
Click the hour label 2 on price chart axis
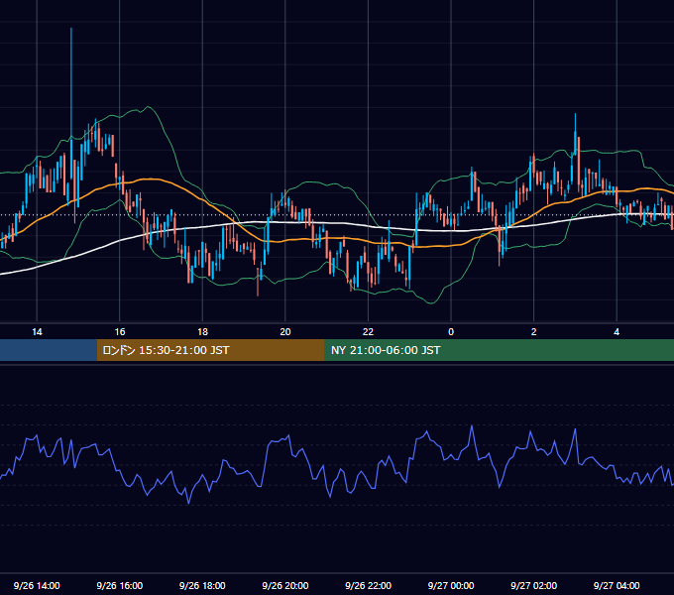(x=534, y=332)
